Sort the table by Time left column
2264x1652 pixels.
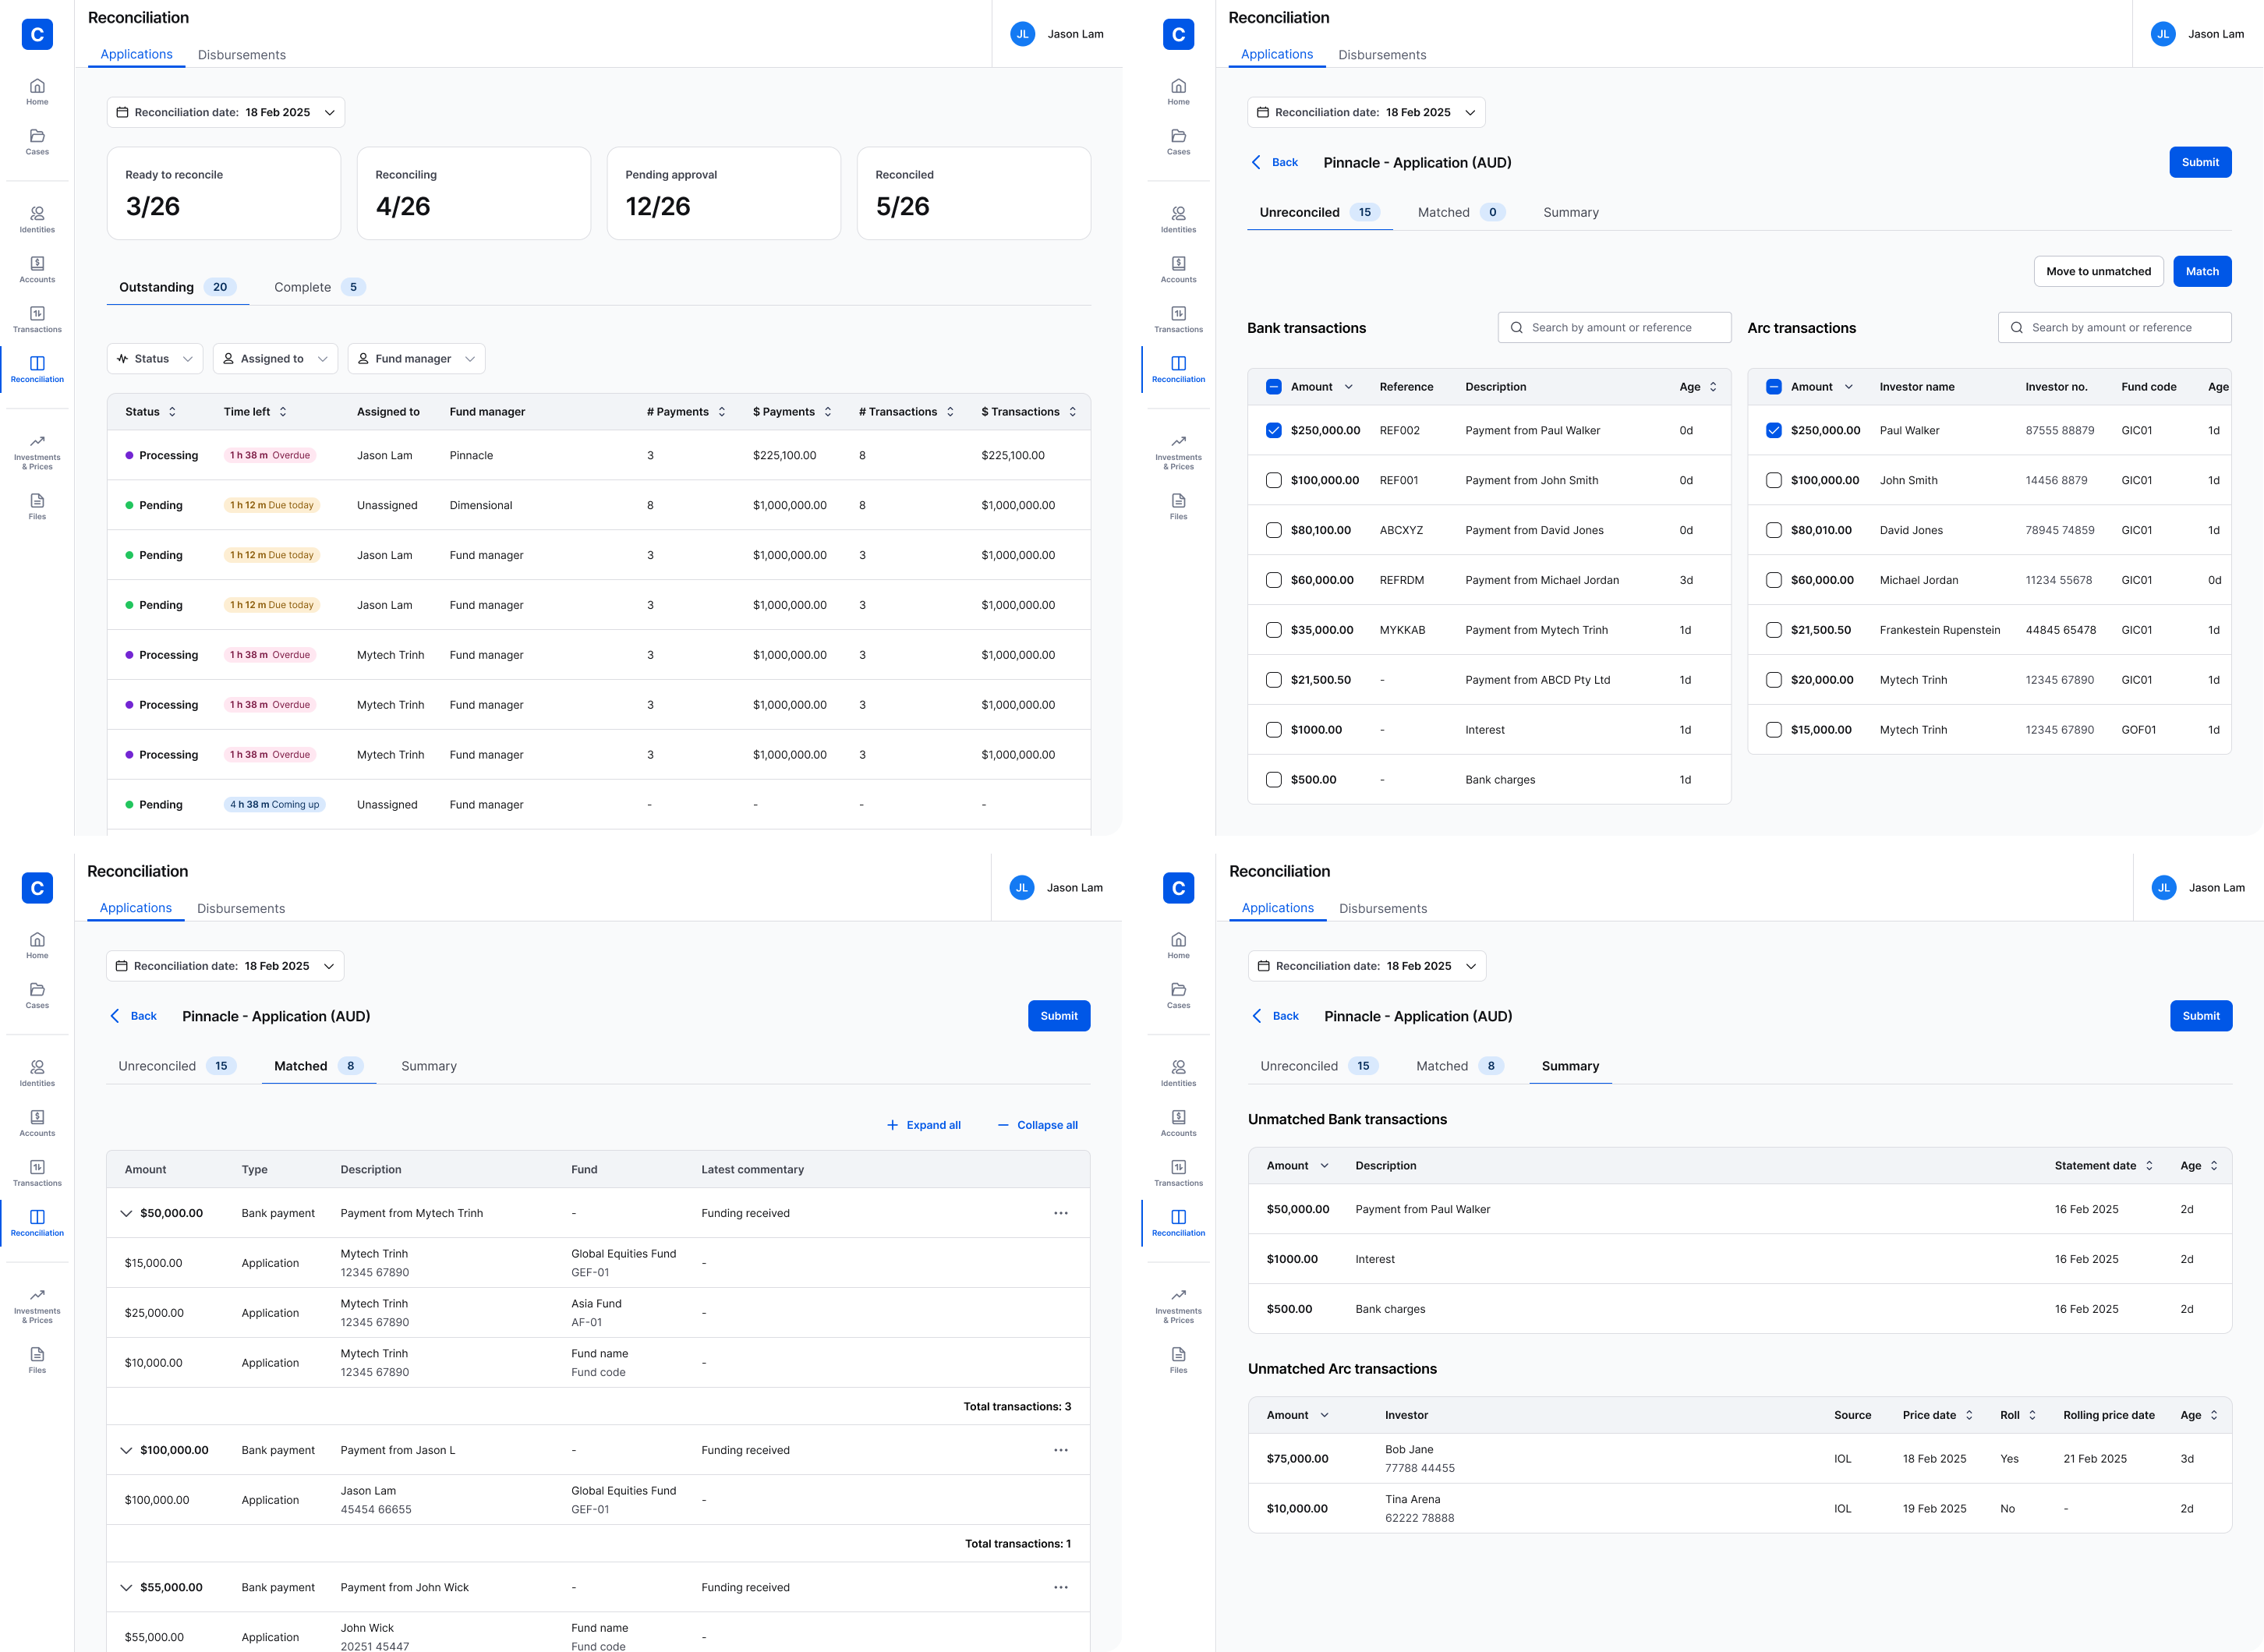(283, 412)
